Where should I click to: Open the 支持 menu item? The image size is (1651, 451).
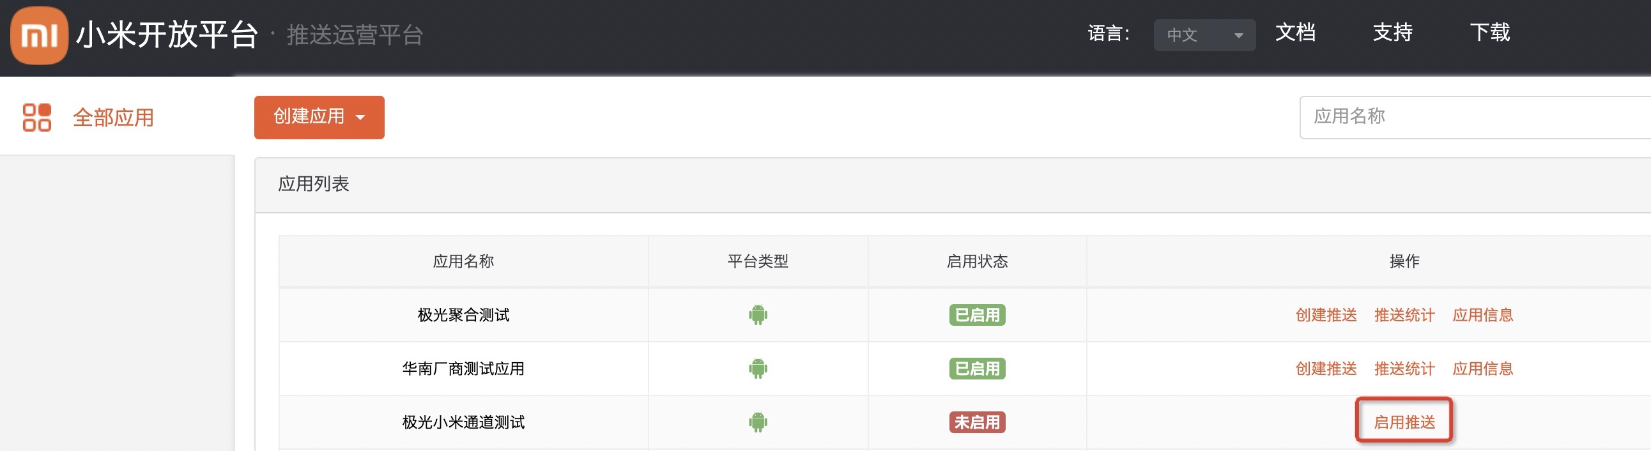point(1392,33)
